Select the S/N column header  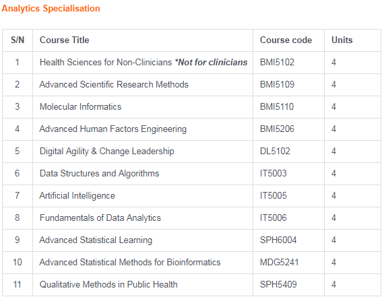click(18, 40)
